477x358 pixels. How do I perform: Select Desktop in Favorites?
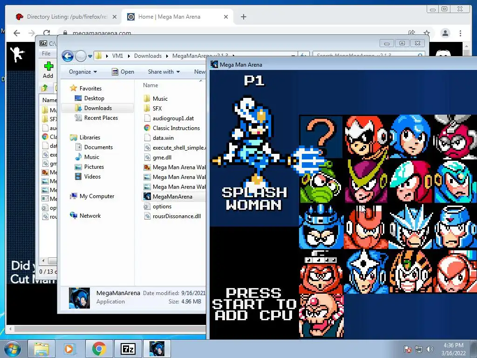click(94, 98)
